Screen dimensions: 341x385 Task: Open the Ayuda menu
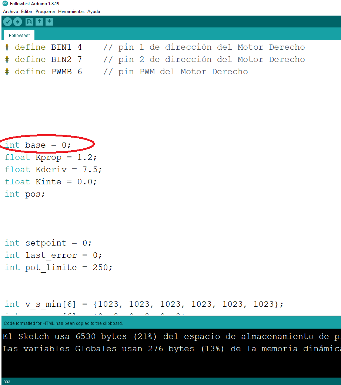click(x=94, y=11)
